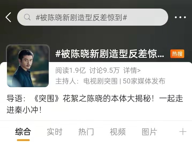Viewport: 192px width, 142px height.
Task: Tap the 主持人 label
Action: pyautogui.click(x=67, y=81)
